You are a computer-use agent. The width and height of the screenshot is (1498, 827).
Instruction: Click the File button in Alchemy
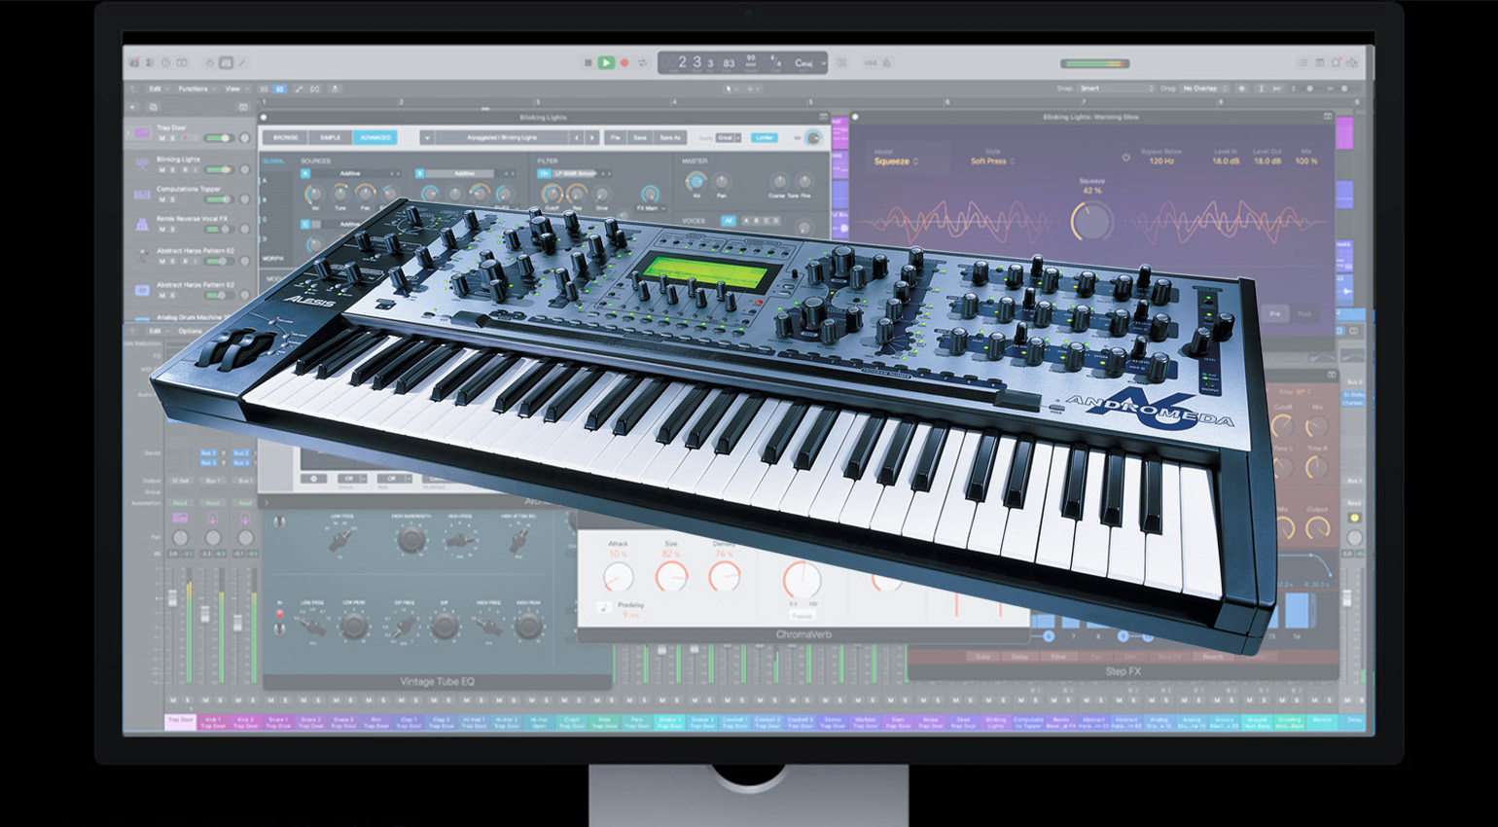point(616,137)
